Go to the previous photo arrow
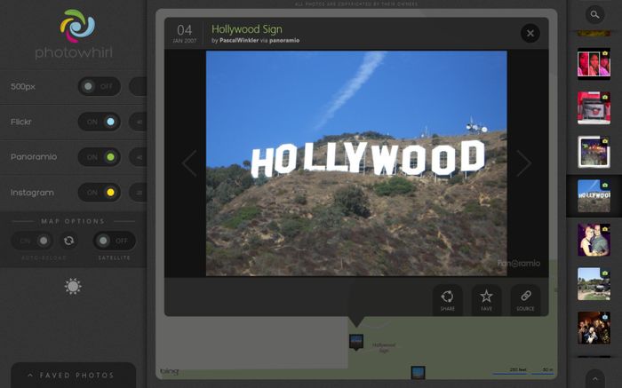The height and width of the screenshot is (388, 622). (x=189, y=163)
